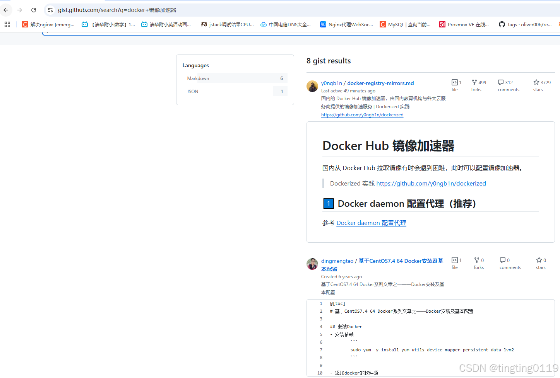The width and height of the screenshot is (560, 378).
Task: Click the ## 安装Docker code line
Action: [x=346, y=327]
